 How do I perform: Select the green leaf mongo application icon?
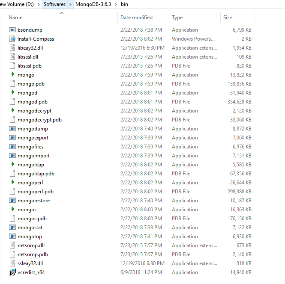point(12,75)
